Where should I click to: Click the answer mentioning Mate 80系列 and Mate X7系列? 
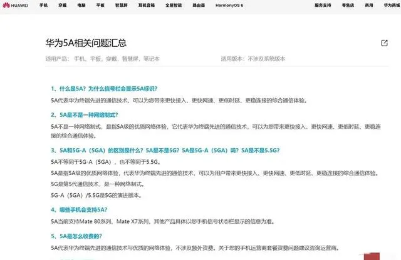(163, 221)
